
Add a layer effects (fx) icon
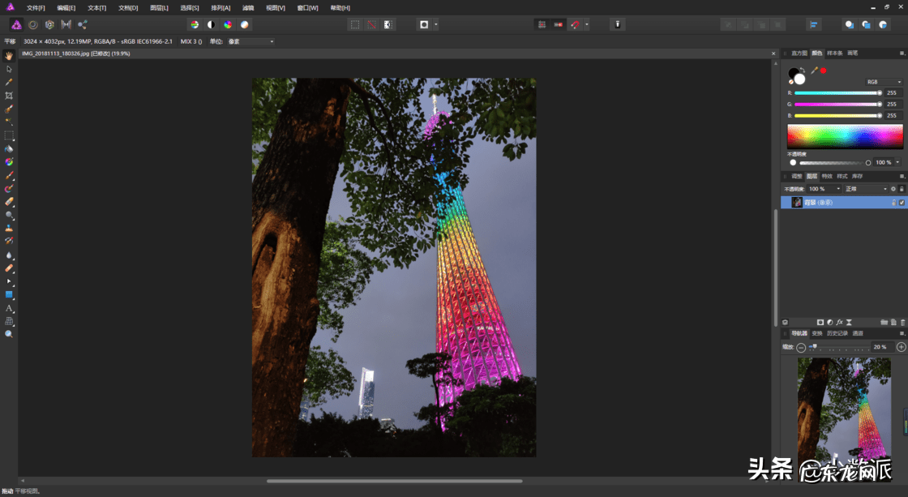(840, 322)
